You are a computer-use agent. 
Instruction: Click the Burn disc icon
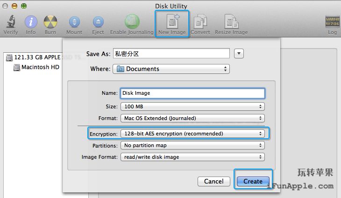point(50,22)
